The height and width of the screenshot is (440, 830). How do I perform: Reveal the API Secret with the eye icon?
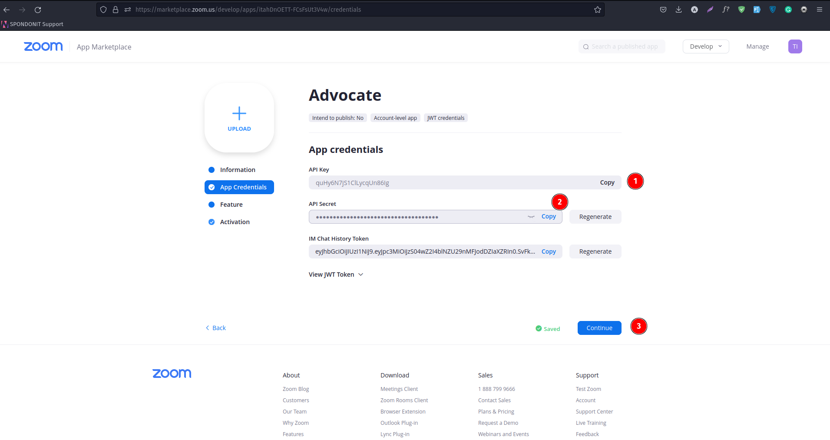click(x=531, y=217)
